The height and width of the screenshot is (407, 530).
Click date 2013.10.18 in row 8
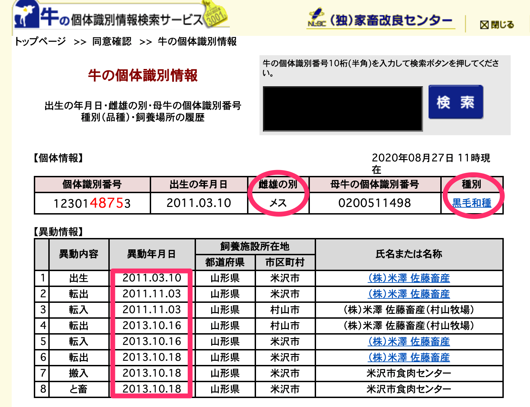point(152,389)
